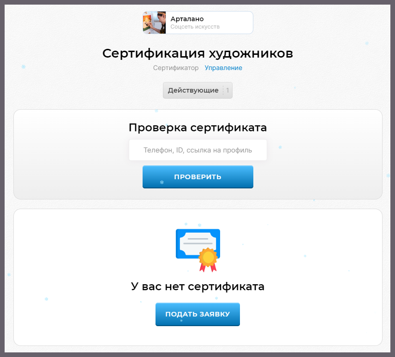Focus the Телефон, ID, ссылка input field
This screenshot has height=357, width=395.
[x=197, y=150]
